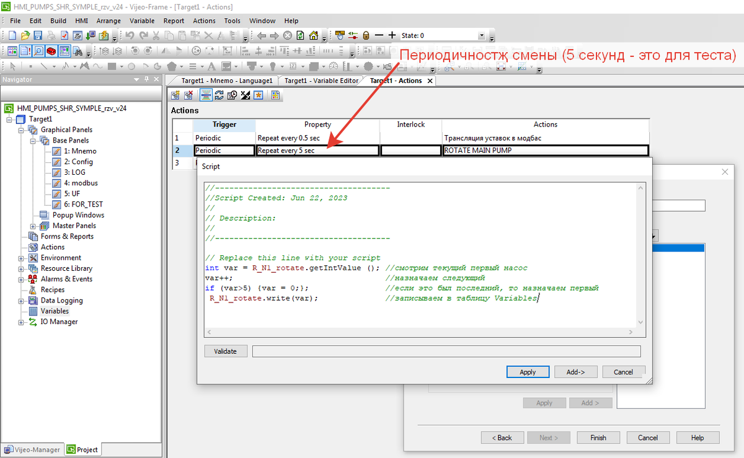Open the State dropdown in the toolbar

[481, 35]
